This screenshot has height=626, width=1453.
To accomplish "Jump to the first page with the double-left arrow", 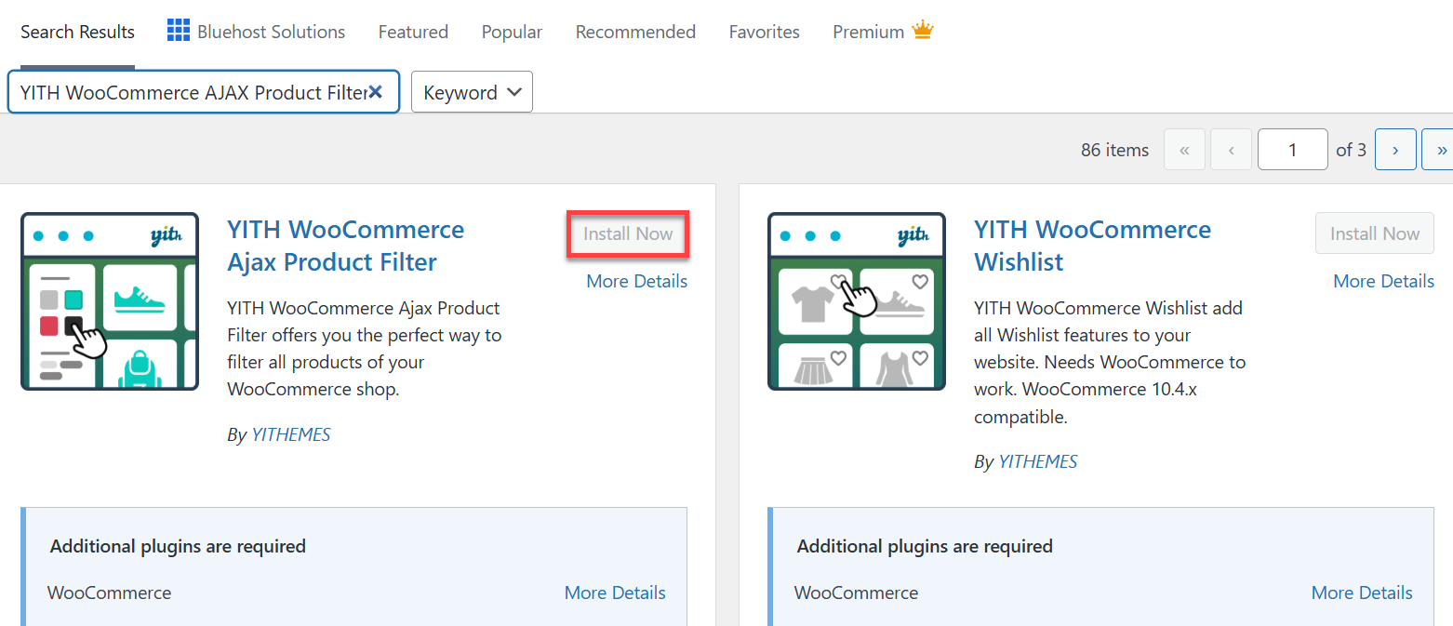I will 1184,149.
